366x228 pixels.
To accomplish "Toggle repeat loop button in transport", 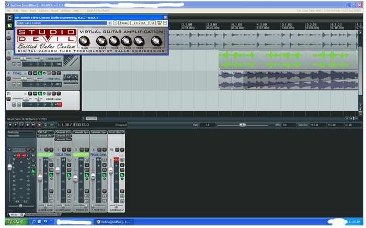I will pyautogui.click(x=45, y=125).
